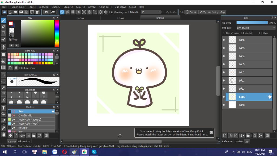Switch to the sx.png document tab

(80, 18)
